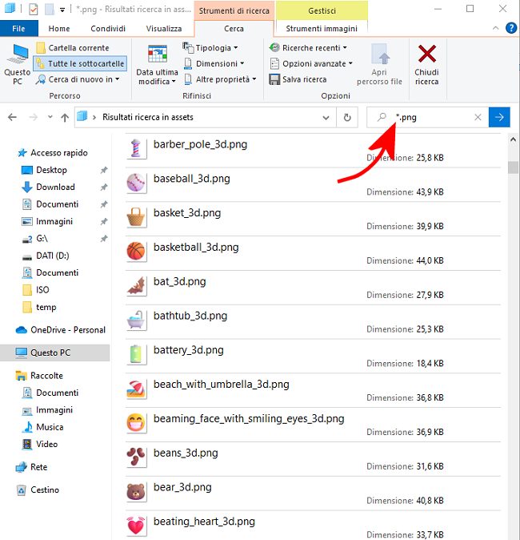
Task: Open Immagini under Accesso rapido
Action: (47, 221)
